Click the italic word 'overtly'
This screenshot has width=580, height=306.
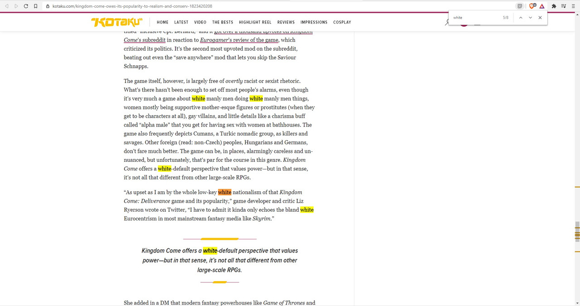coord(234,81)
